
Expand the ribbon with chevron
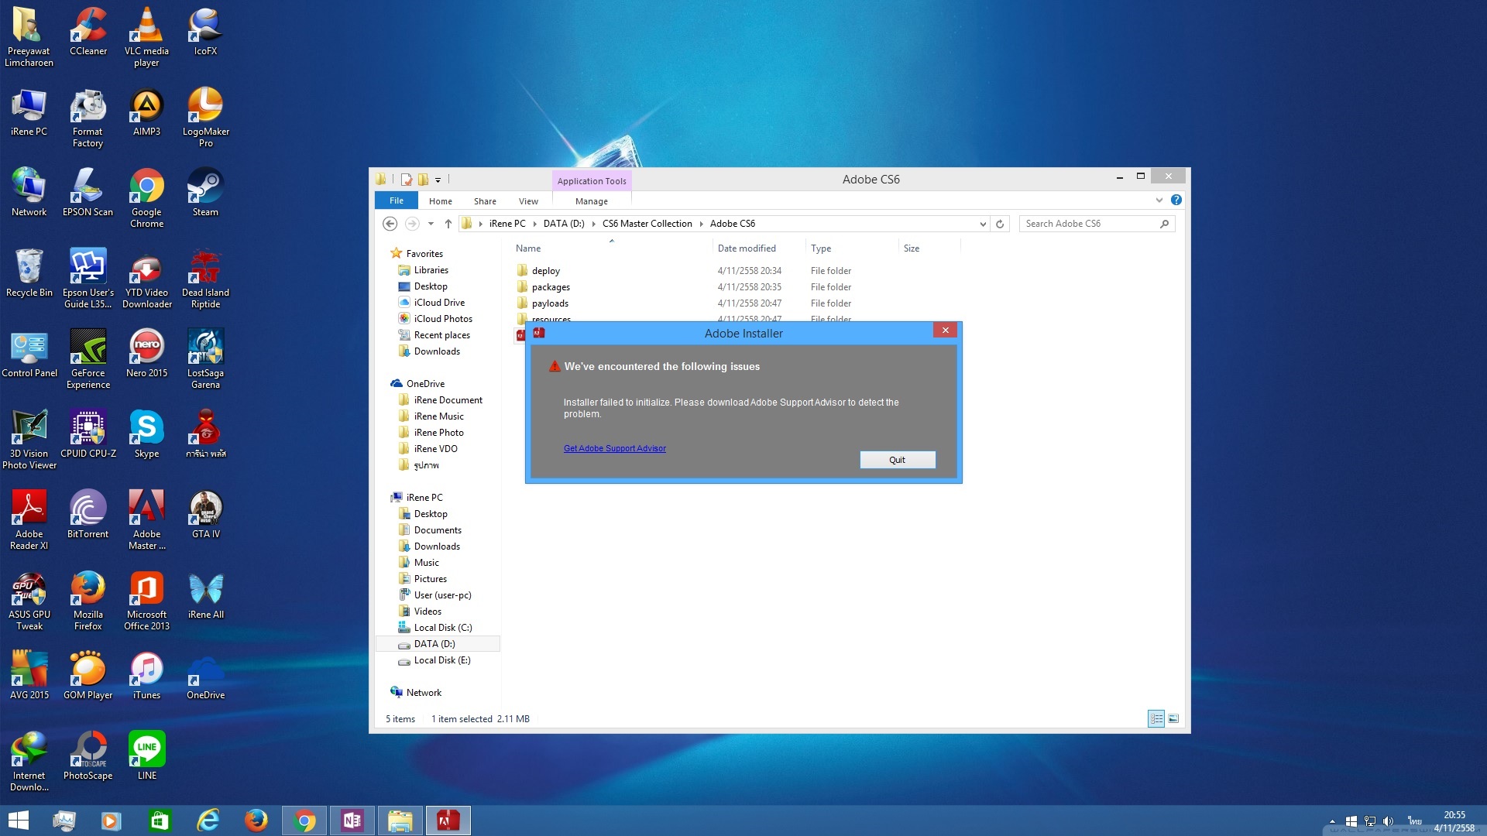1159,200
